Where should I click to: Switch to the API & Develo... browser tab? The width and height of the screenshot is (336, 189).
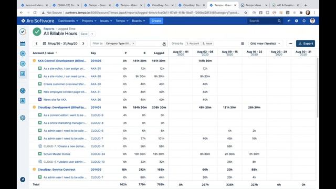tap(285, 5)
